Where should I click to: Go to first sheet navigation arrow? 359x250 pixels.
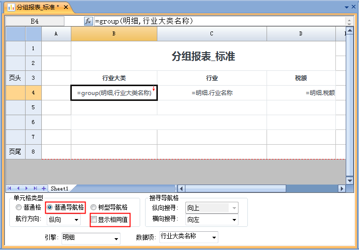click(10, 188)
